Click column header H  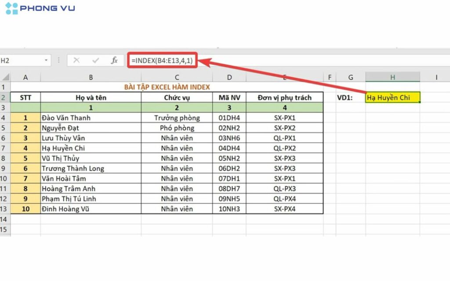tap(392, 76)
